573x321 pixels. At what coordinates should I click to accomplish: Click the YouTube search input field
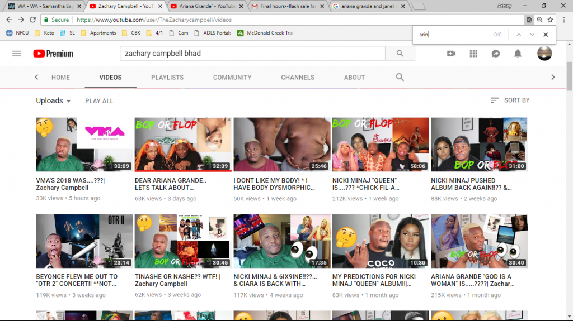pos(252,54)
